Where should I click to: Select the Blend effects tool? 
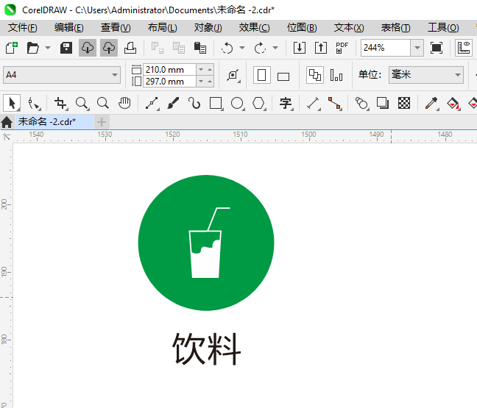click(361, 104)
